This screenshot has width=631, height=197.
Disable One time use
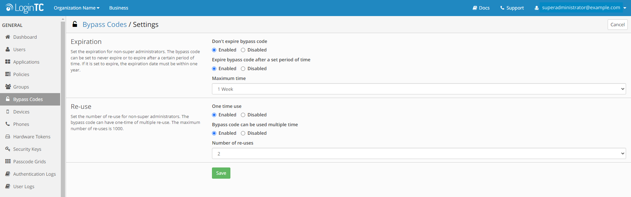243,115
